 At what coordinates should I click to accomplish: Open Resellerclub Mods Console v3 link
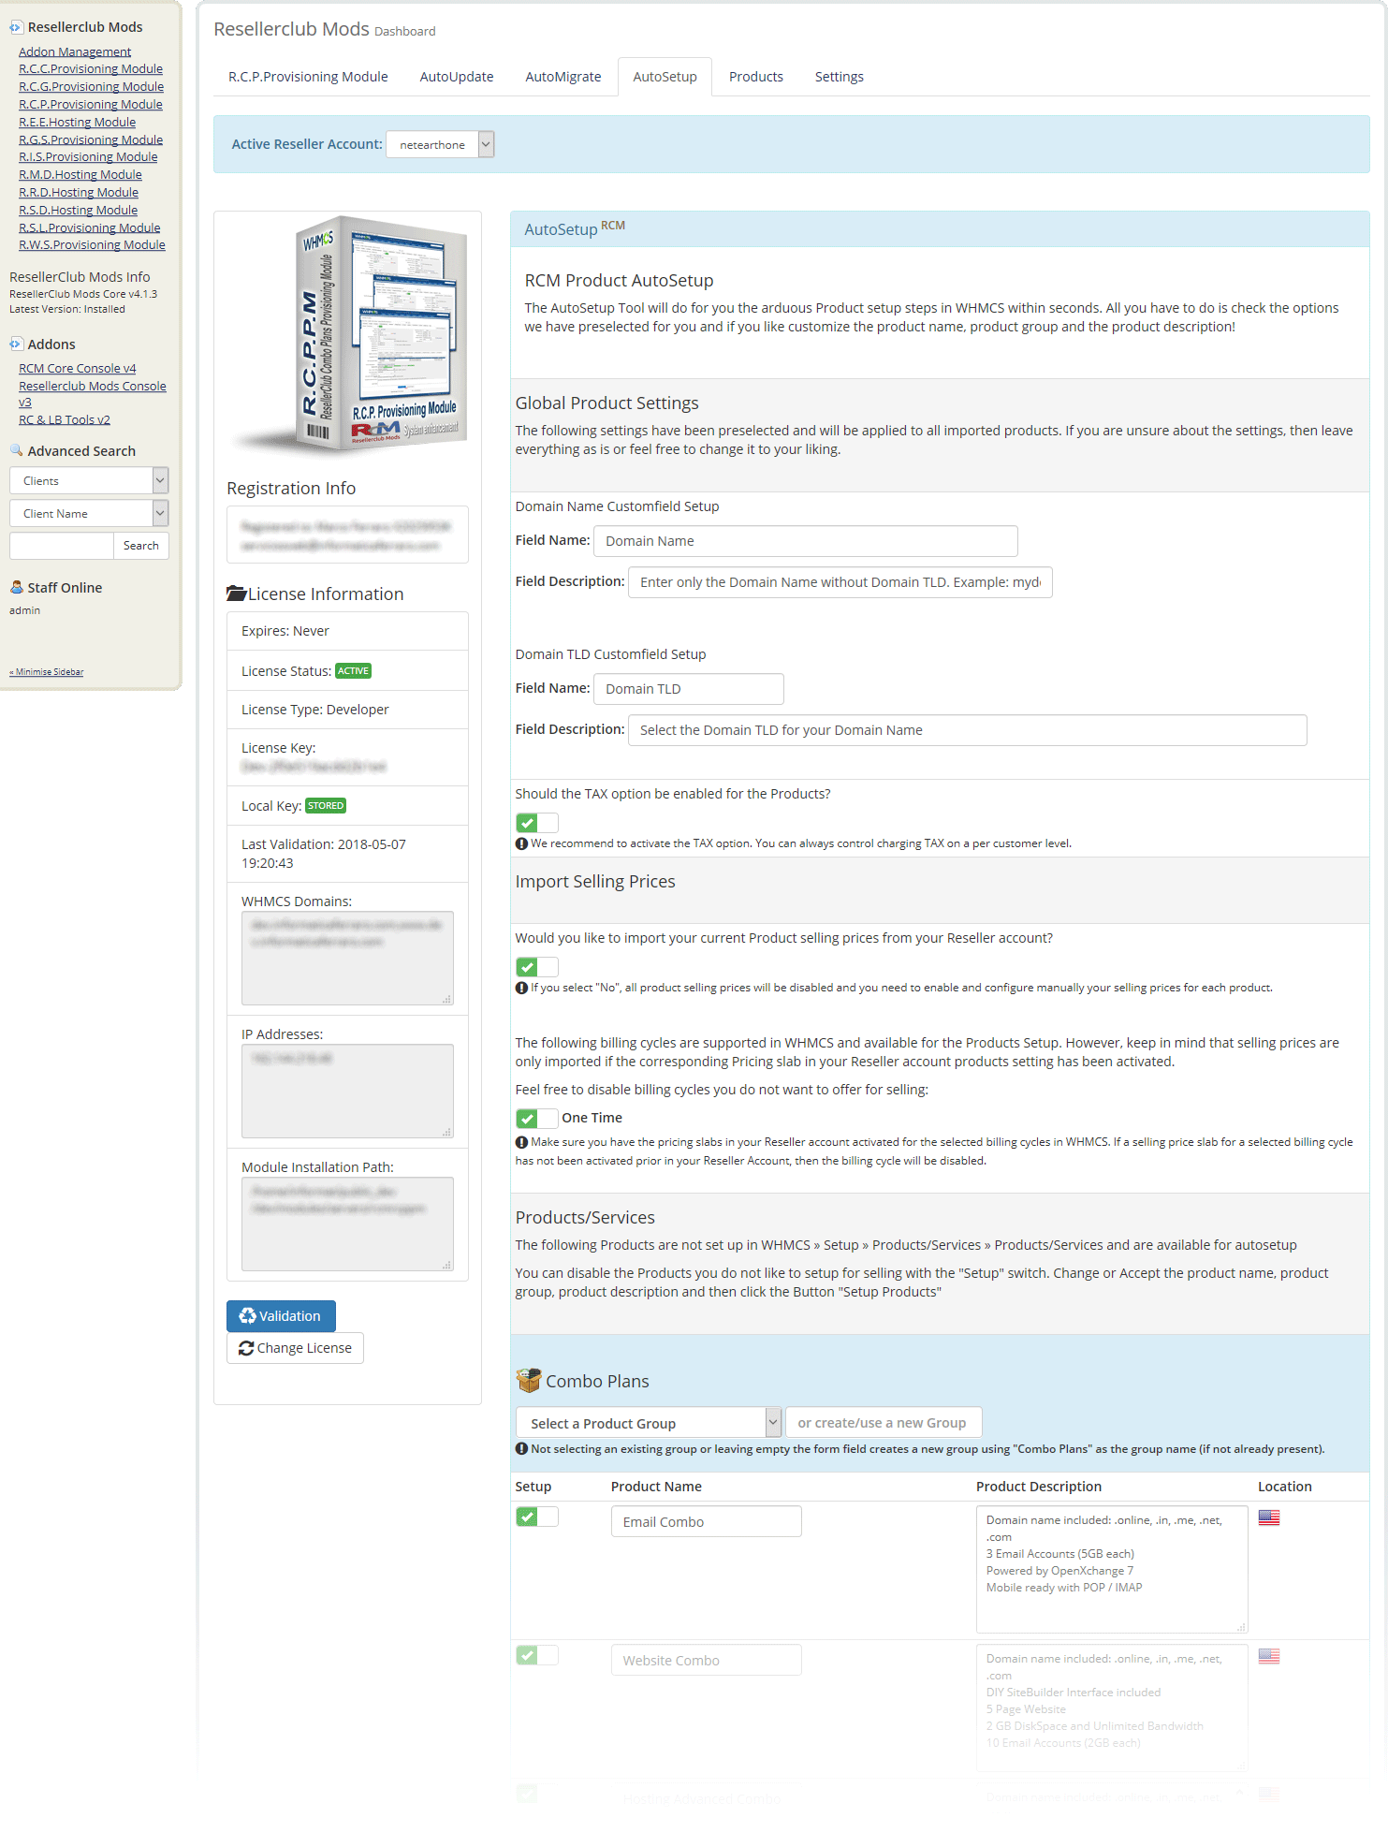(x=92, y=393)
